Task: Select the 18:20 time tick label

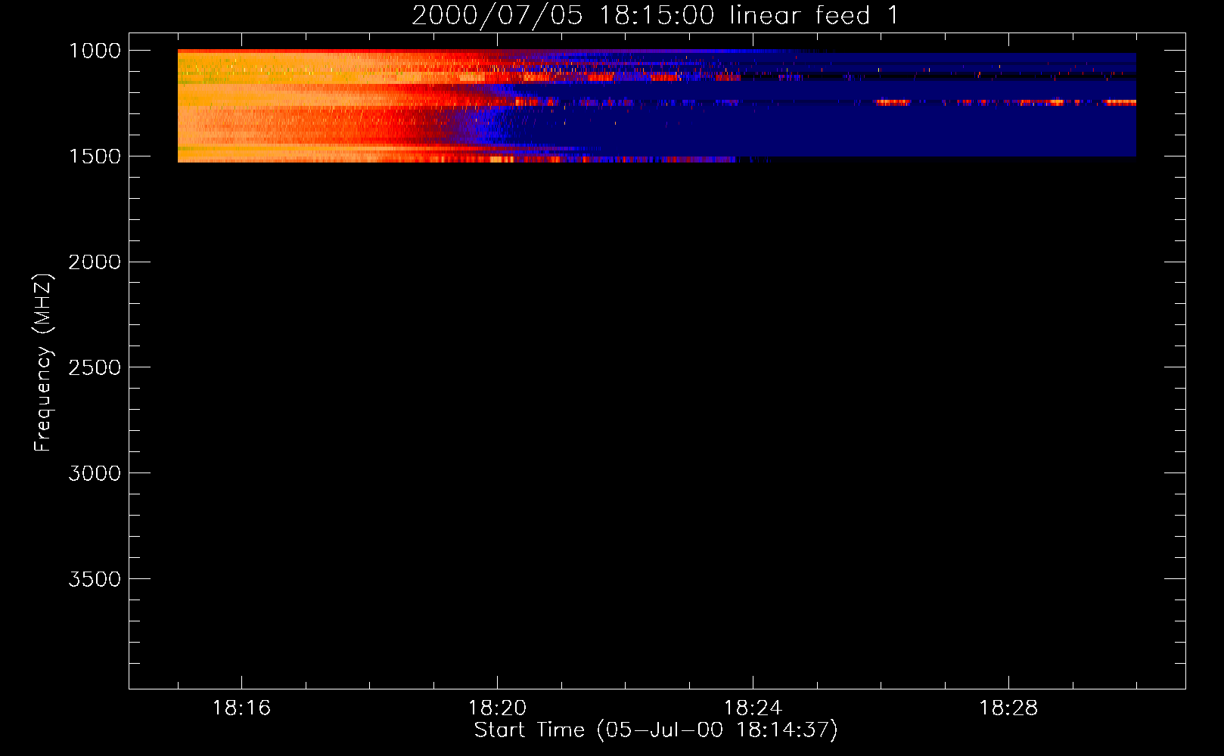Action: 497,708
